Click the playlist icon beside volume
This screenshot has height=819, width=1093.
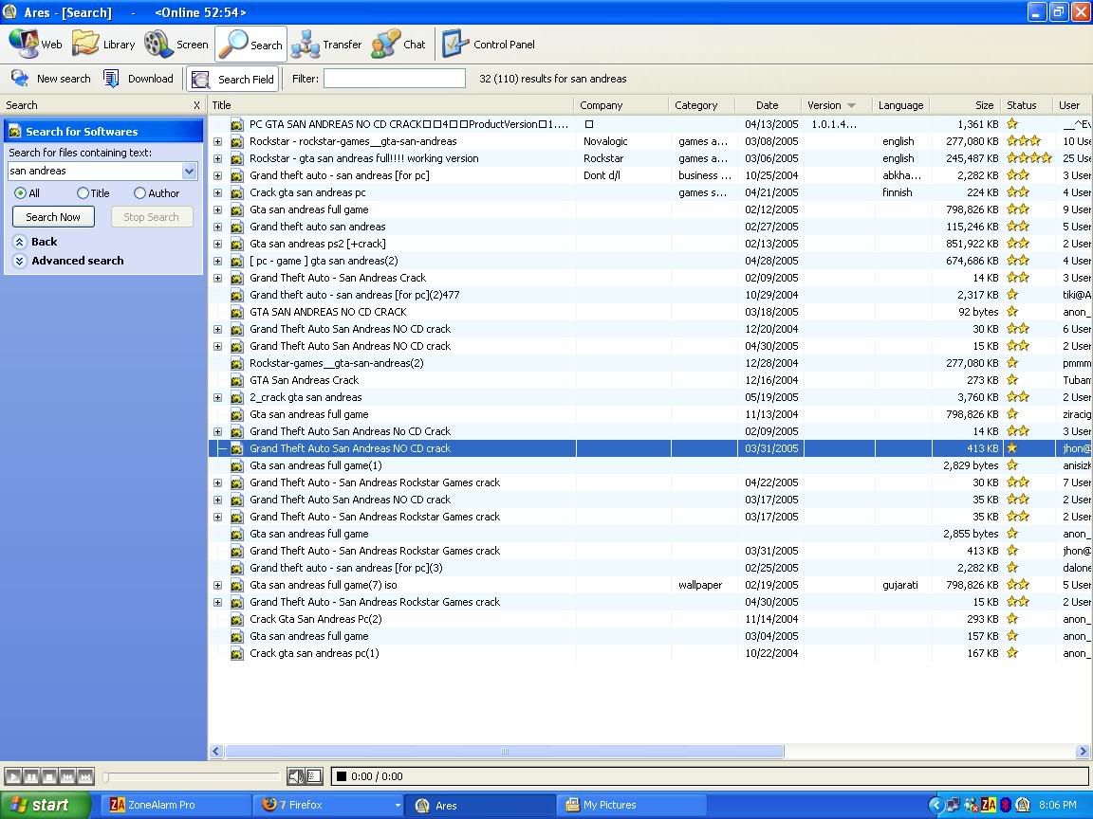tap(314, 775)
